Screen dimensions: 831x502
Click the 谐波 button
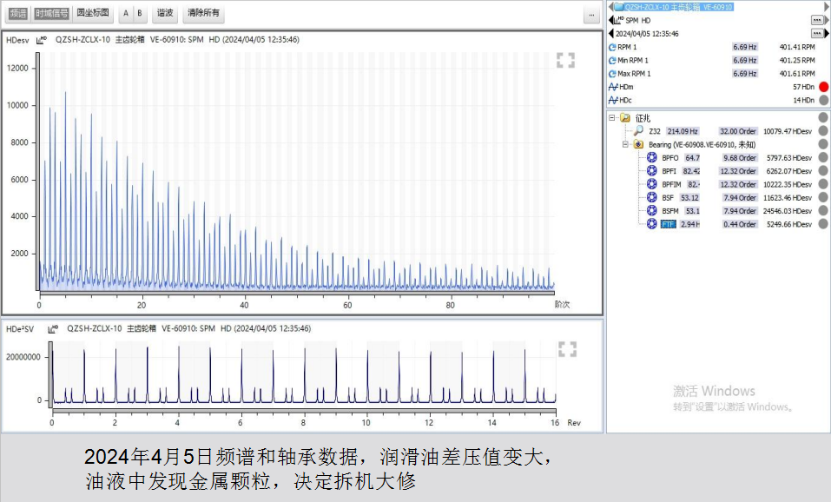point(164,13)
